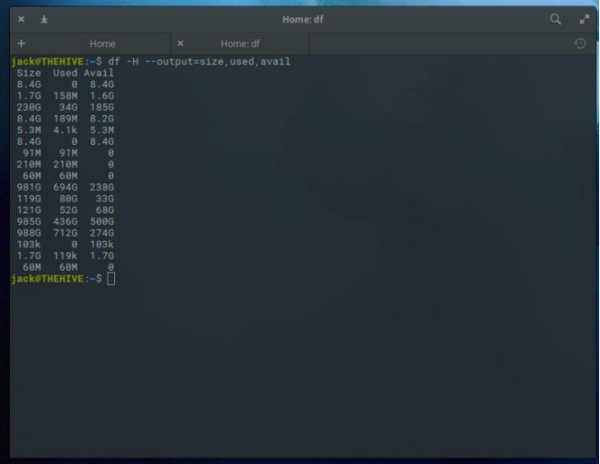600x464 pixels.
Task: Click the '34G' used value
Action: click(68, 108)
